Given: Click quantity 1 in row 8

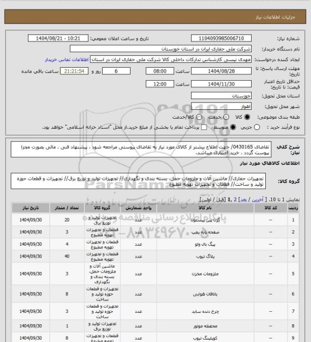Looking at the screenshot, I should point(67,326).
